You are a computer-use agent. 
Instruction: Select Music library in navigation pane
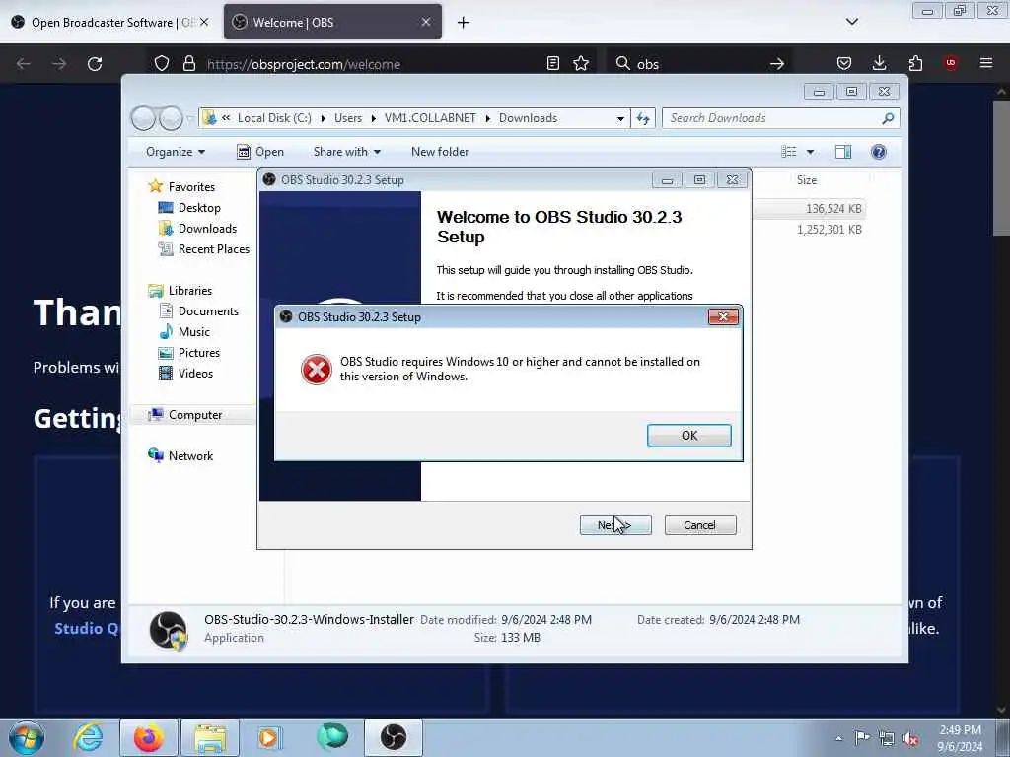(193, 332)
